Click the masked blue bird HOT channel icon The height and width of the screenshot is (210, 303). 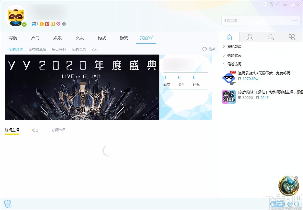click(x=229, y=78)
